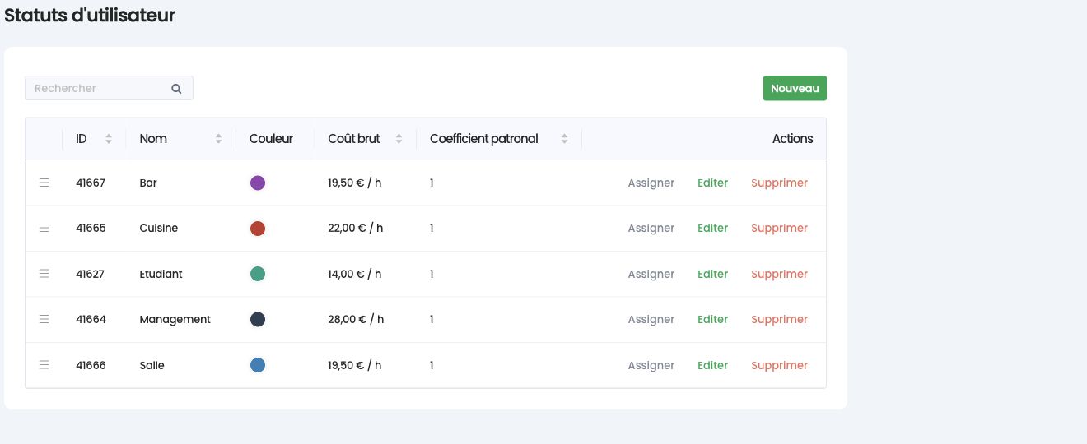The width and height of the screenshot is (1087, 444).
Task: Delete the Management status
Action: point(780,319)
